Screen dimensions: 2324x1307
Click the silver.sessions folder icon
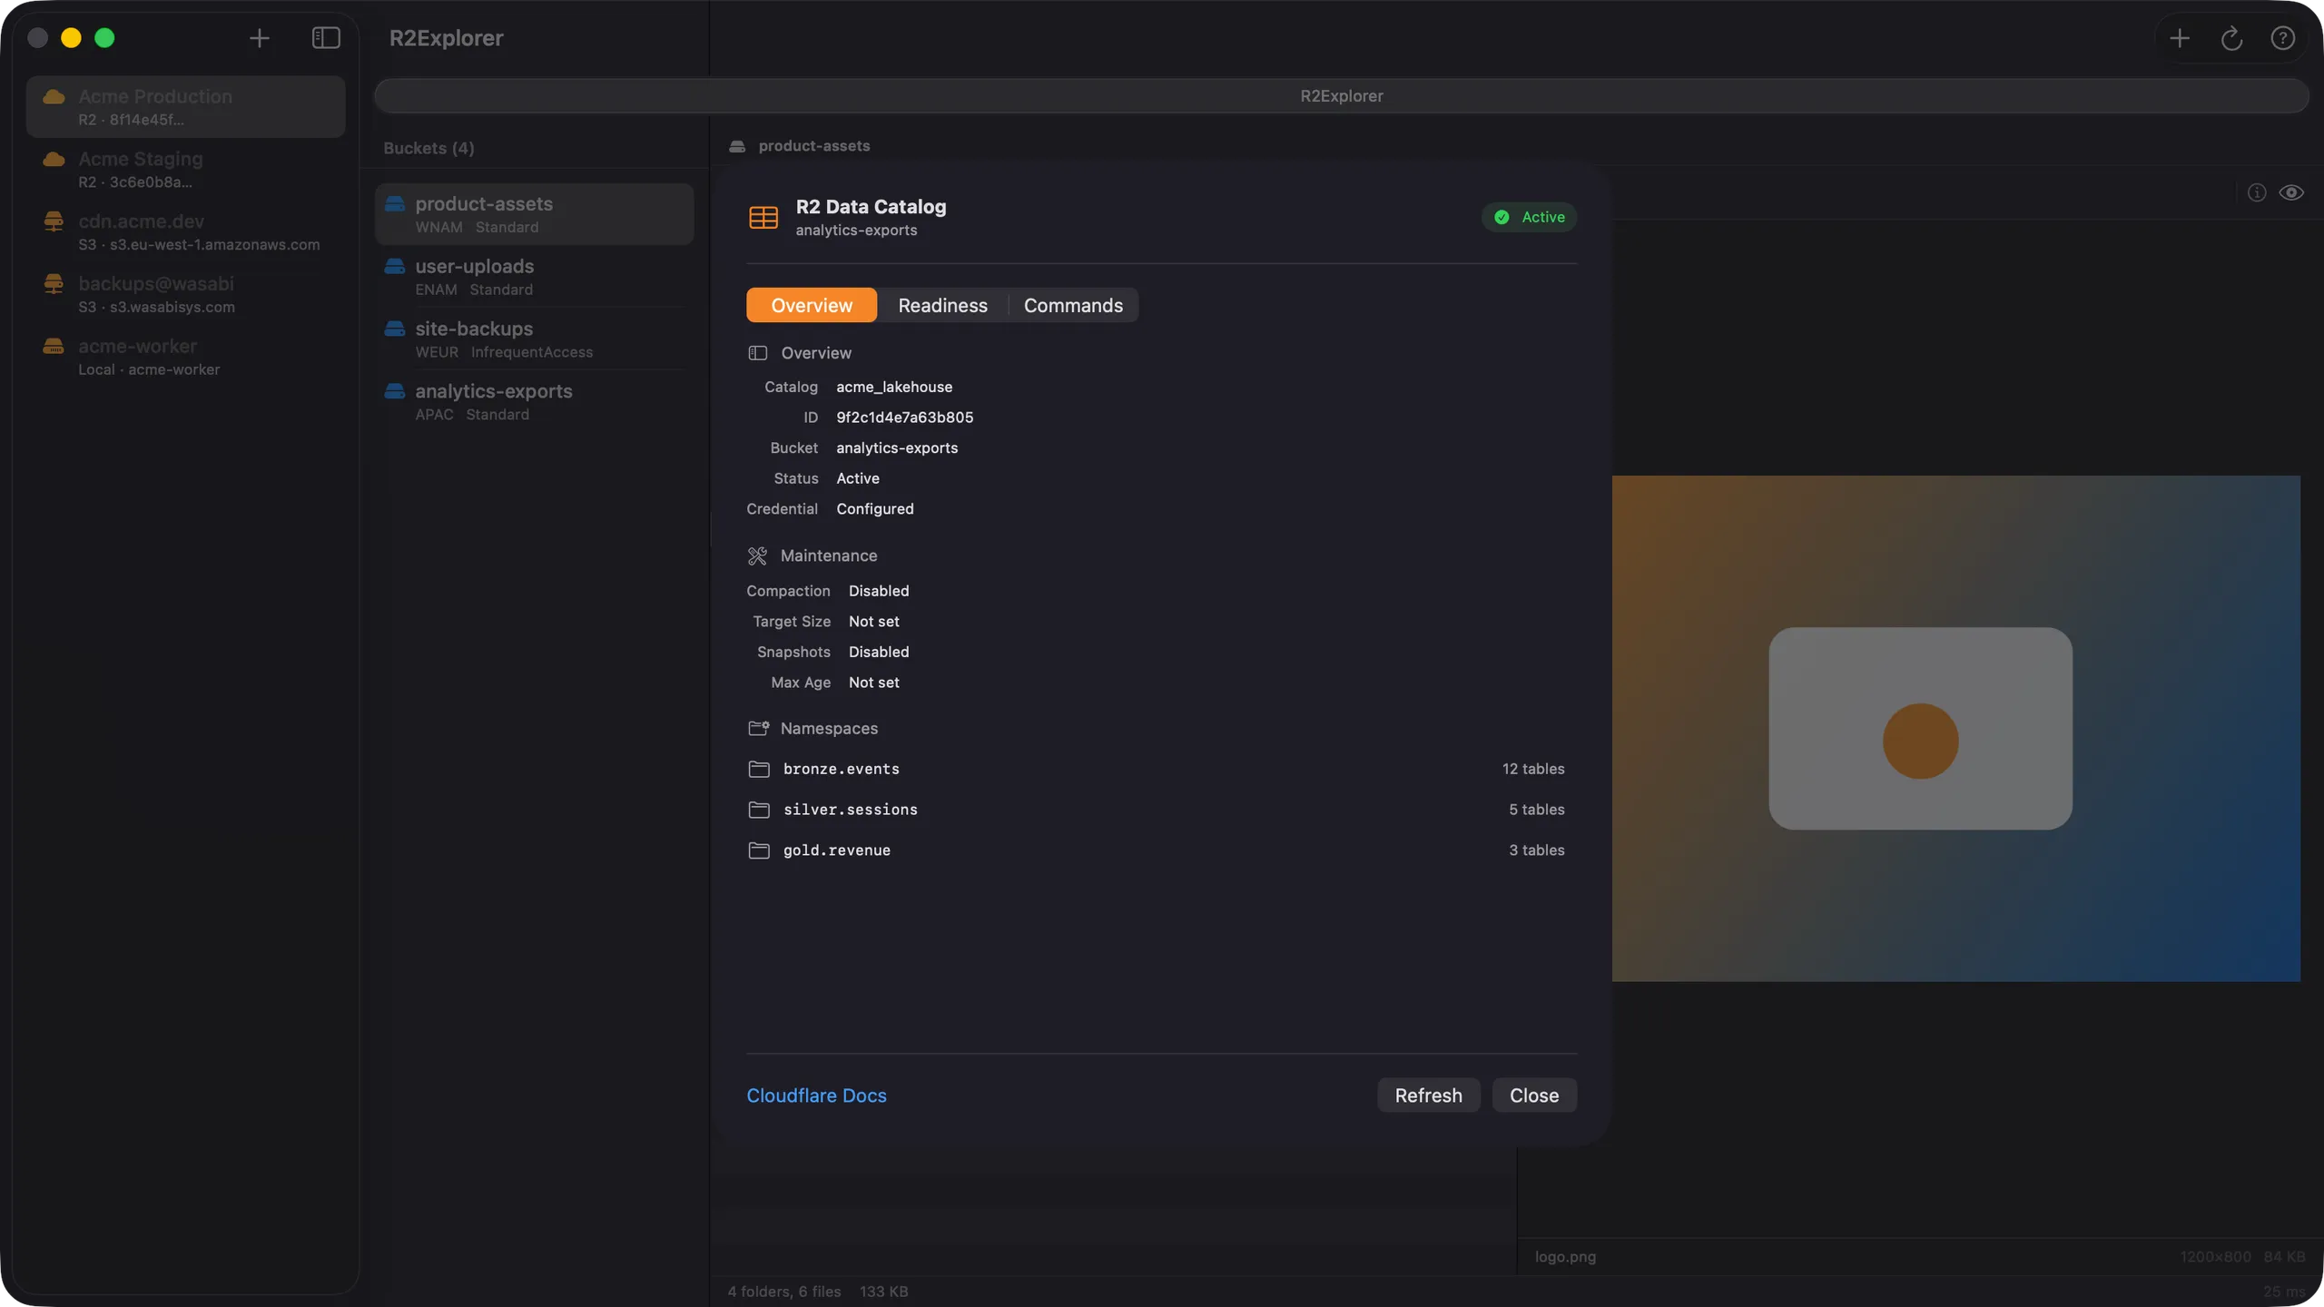759,810
